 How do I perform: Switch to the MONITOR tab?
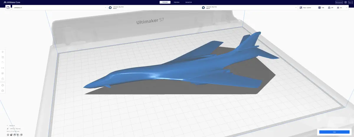pyautogui.click(x=189, y=2)
